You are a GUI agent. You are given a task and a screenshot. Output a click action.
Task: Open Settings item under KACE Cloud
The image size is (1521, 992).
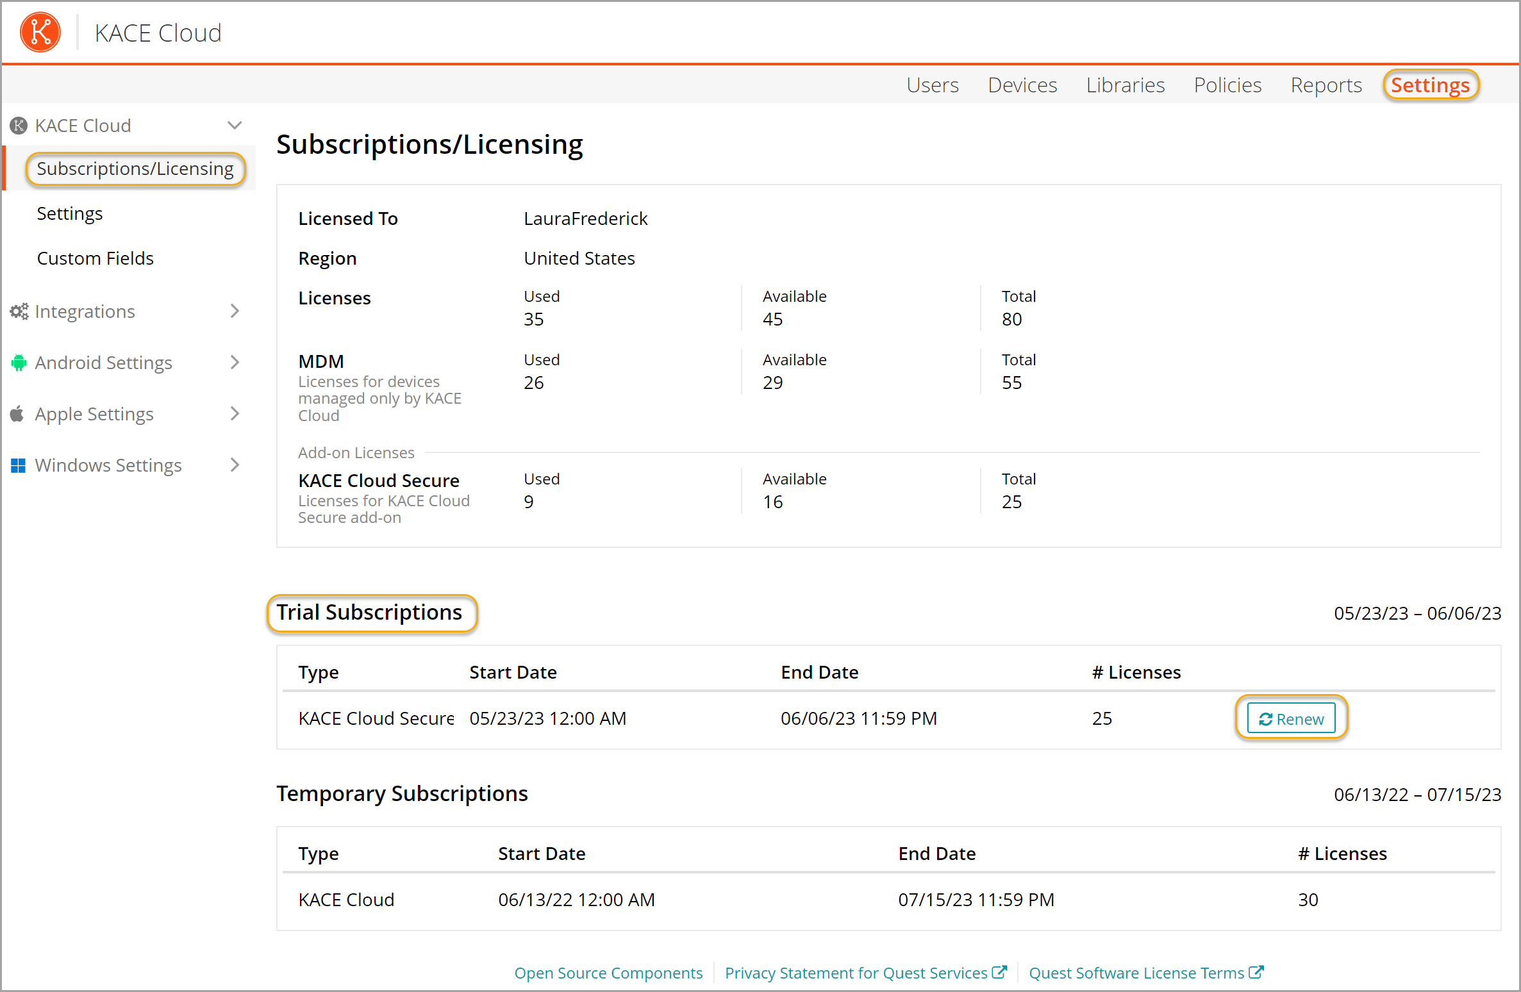coord(70,213)
